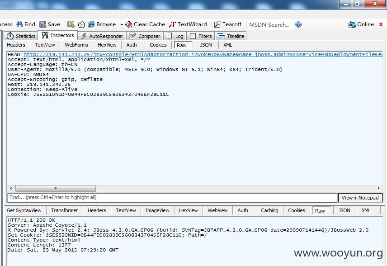The height and width of the screenshot is (266, 387).
Task: Click the User-Agent header line
Action: pos(145,69)
